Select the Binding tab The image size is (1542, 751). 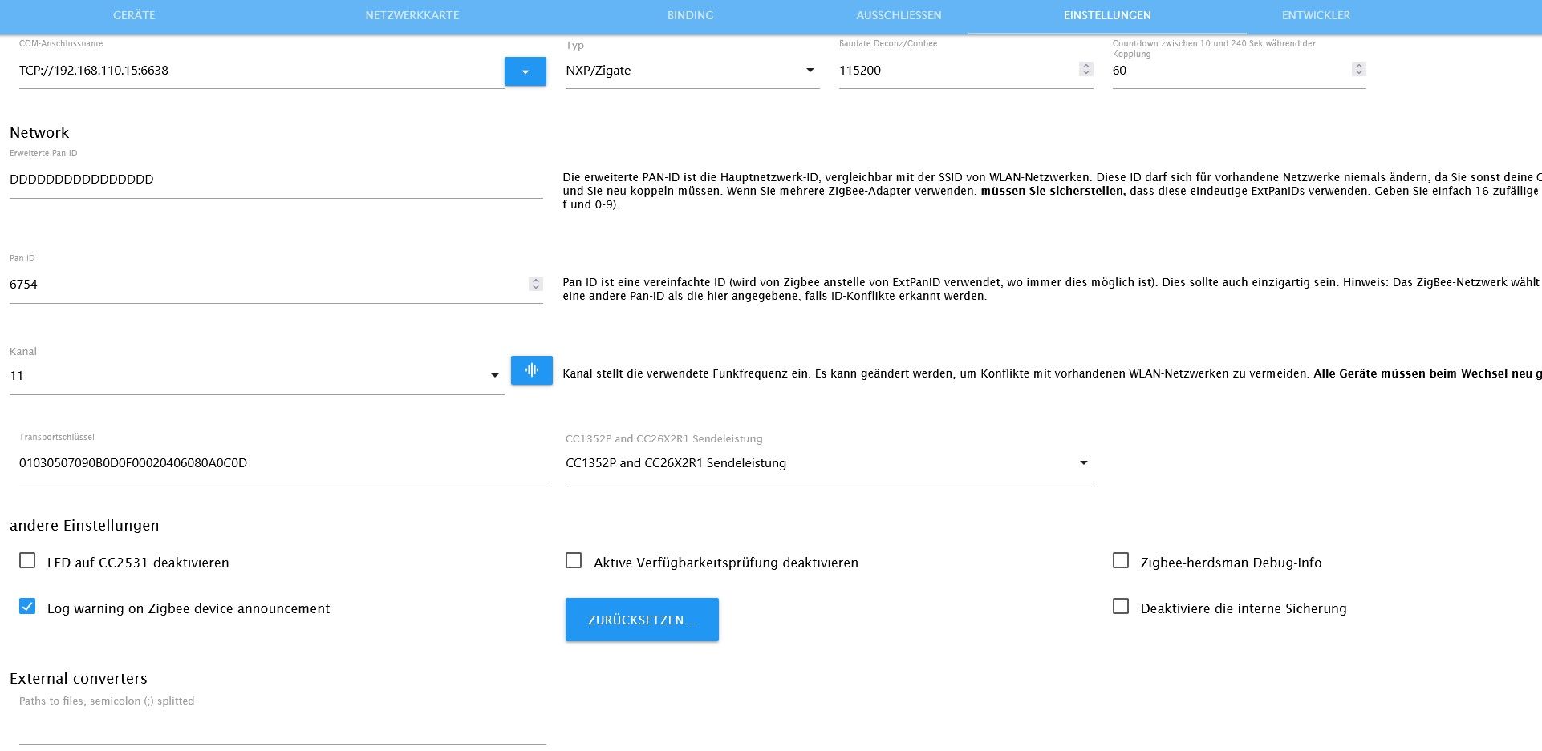[690, 16]
